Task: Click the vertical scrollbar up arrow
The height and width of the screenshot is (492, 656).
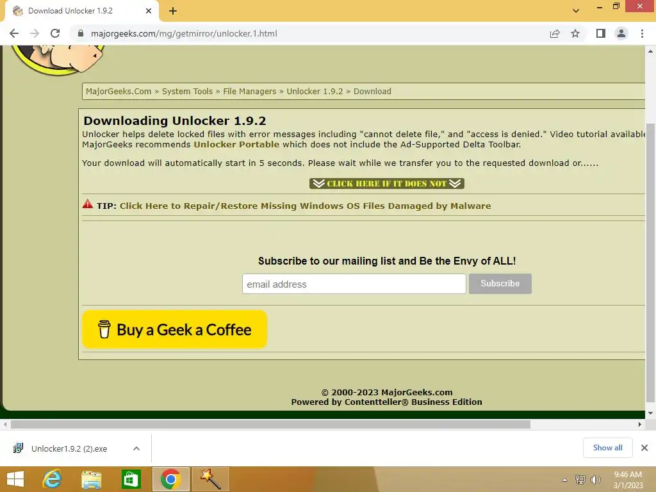Action: tap(650, 51)
